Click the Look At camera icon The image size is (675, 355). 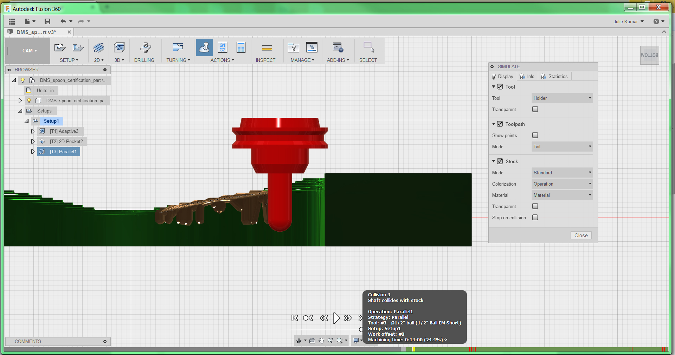(x=312, y=341)
